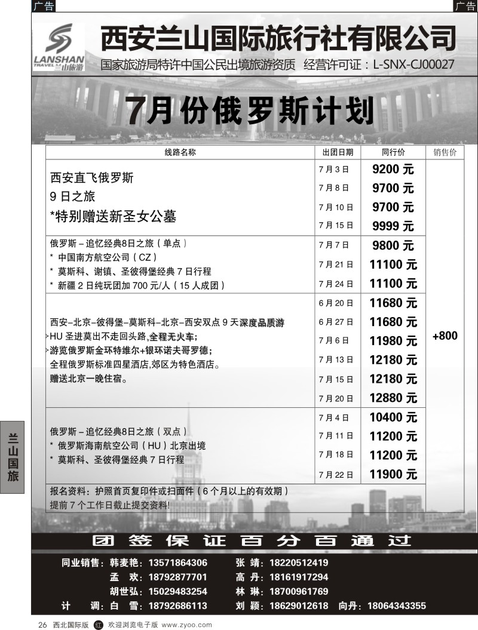Select the 兰山国旅 side tab
The width and height of the screenshot is (478, 630).
tap(13, 457)
